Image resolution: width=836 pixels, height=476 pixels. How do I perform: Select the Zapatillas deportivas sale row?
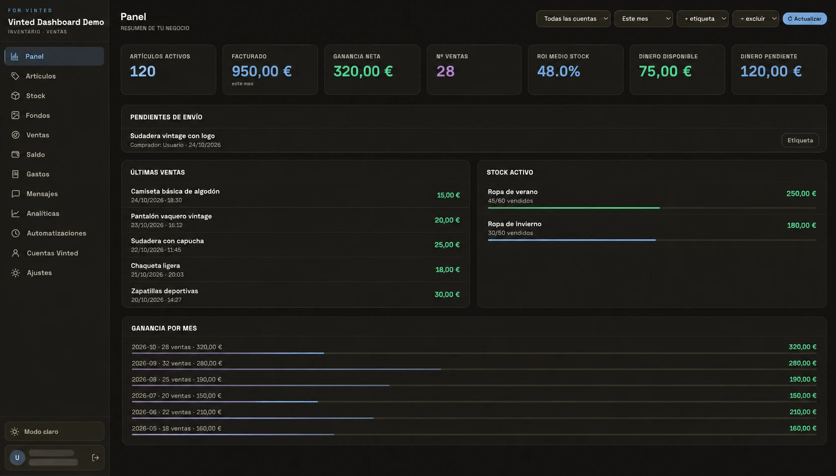[x=295, y=295]
